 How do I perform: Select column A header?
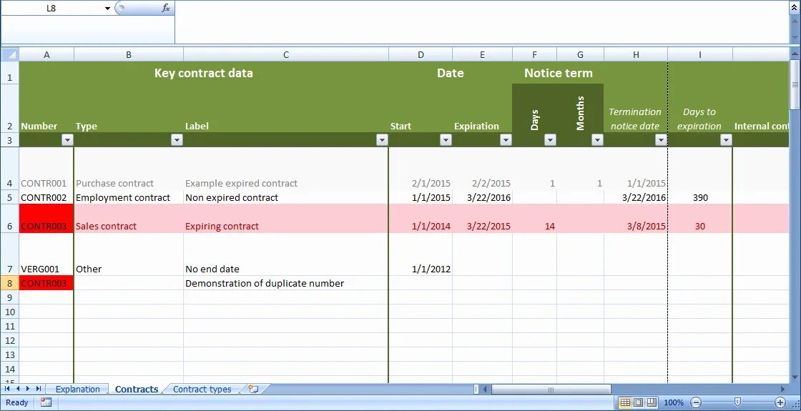pos(46,54)
